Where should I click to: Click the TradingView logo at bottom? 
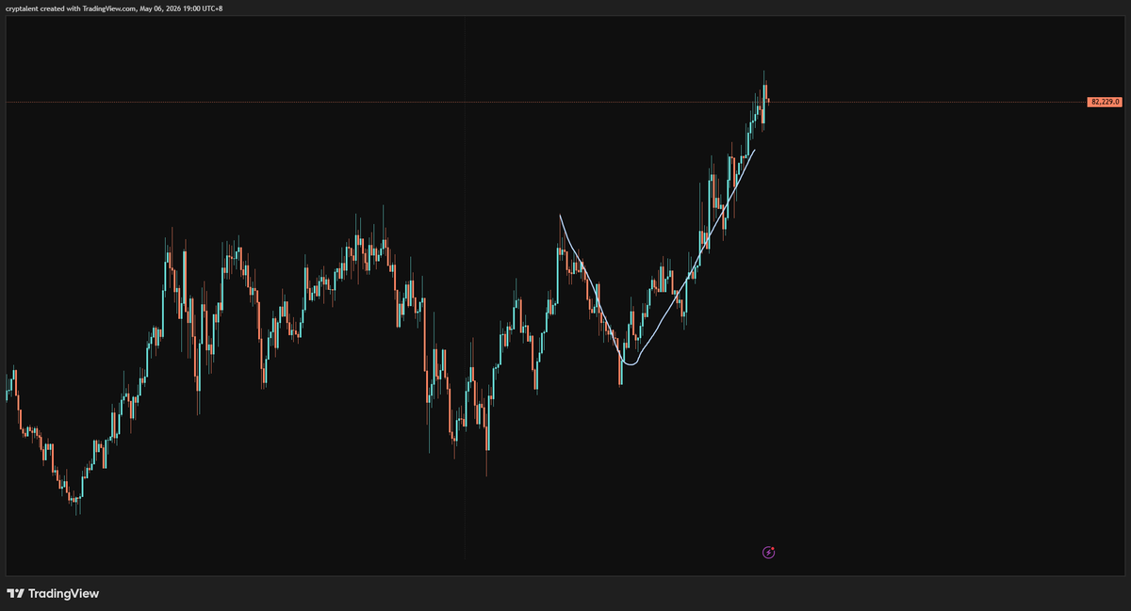[x=53, y=594]
